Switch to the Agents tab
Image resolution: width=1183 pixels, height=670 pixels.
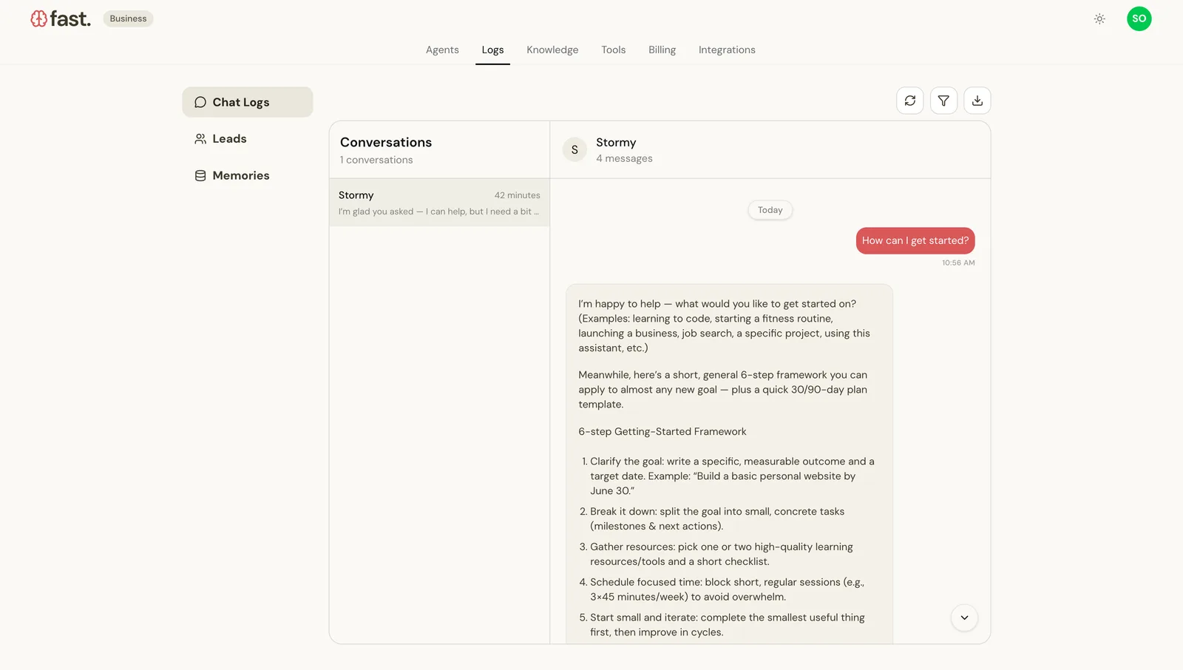tap(442, 50)
